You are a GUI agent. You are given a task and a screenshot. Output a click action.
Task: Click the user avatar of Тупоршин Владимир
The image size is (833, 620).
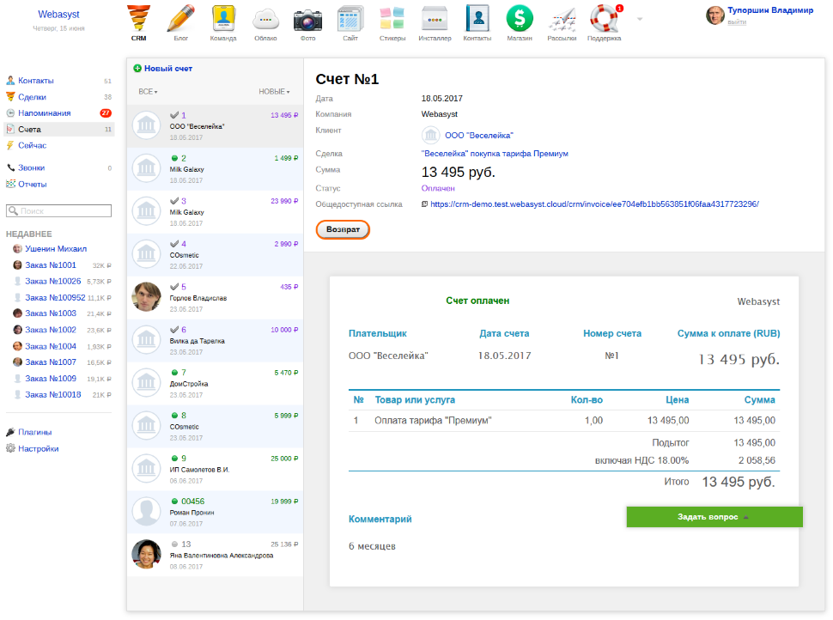(715, 15)
